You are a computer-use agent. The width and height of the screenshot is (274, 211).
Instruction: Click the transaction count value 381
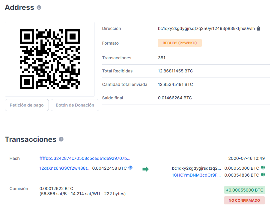162,58
